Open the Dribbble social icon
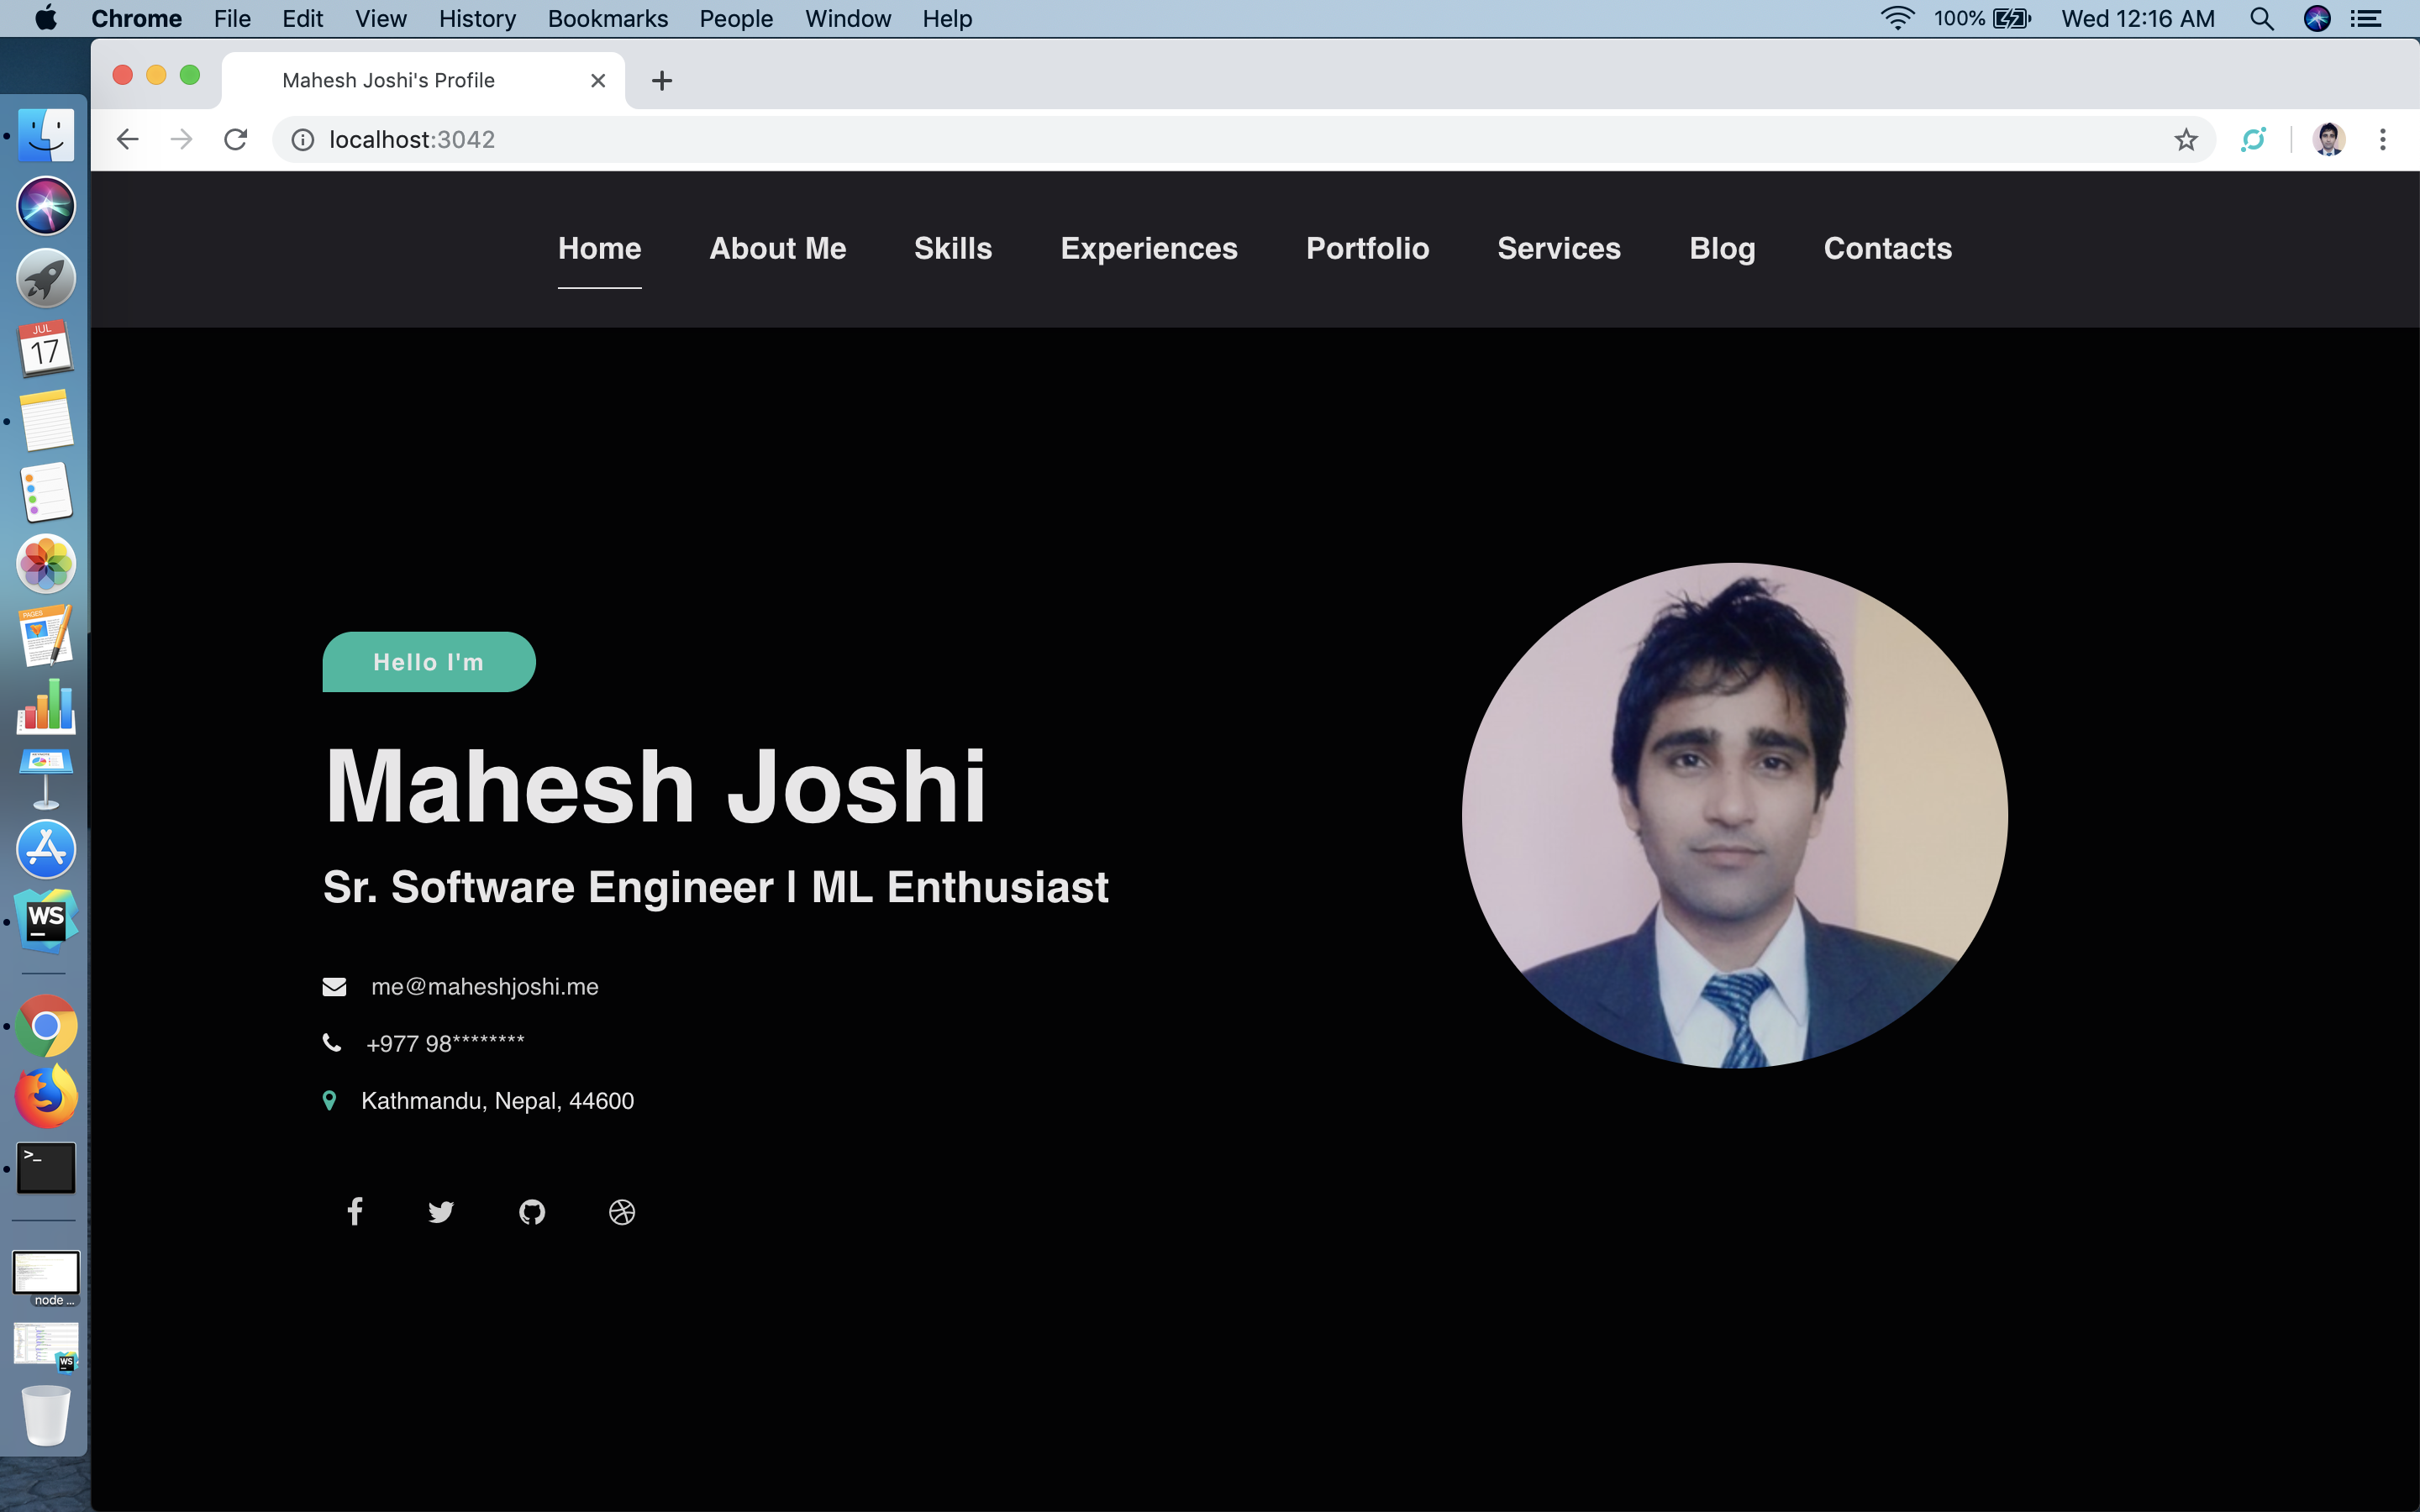The height and width of the screenshot is (1512, 2420). pyautogui.click(x=622, y=1212)
